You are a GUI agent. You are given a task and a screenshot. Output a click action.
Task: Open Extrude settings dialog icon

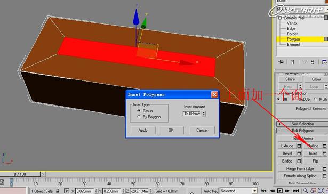click(x=299, y=146)
